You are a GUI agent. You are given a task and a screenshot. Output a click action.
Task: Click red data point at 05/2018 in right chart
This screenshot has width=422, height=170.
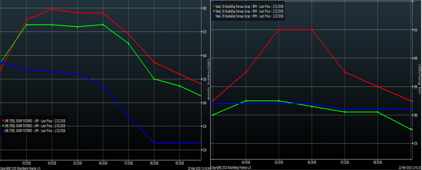[x=279, y=30]
